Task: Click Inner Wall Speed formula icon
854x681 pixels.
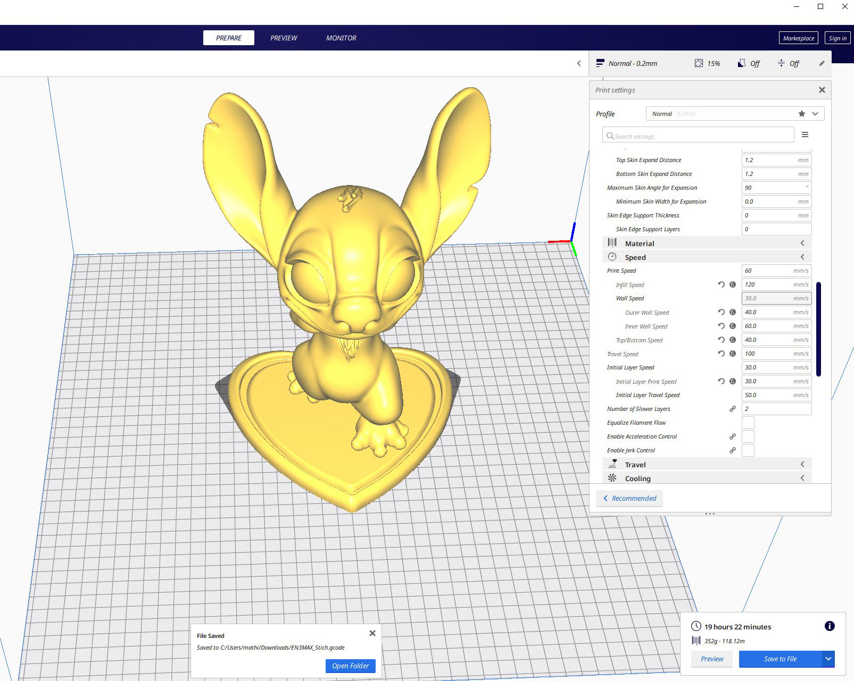Action: point(733,326)
